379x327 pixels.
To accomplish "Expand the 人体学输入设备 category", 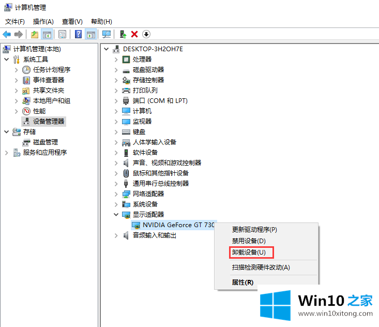I will coord(116,142).
